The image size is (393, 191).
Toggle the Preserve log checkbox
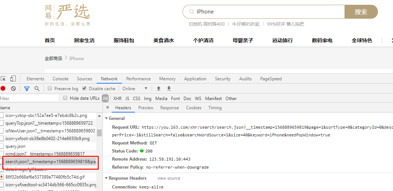click(x=50, y=88)
